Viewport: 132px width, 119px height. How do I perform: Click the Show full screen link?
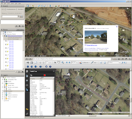pyautogui.click(x=92, y=45)
